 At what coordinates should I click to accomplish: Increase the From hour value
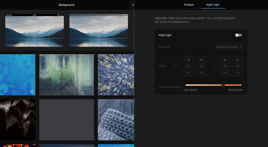189,60
